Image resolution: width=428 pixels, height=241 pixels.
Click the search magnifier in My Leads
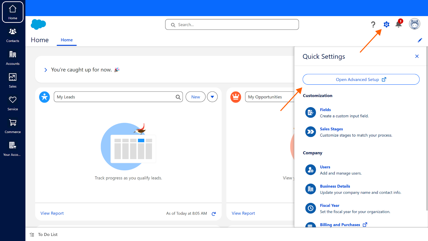(178, 97)
